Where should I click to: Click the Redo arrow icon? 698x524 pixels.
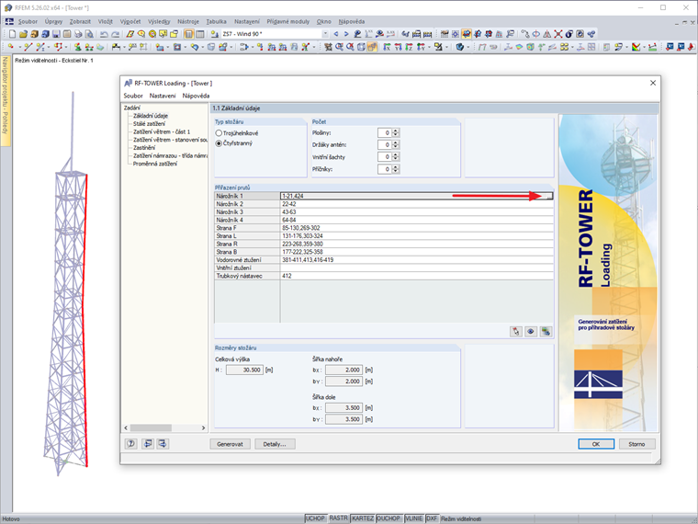pos(116,34)
